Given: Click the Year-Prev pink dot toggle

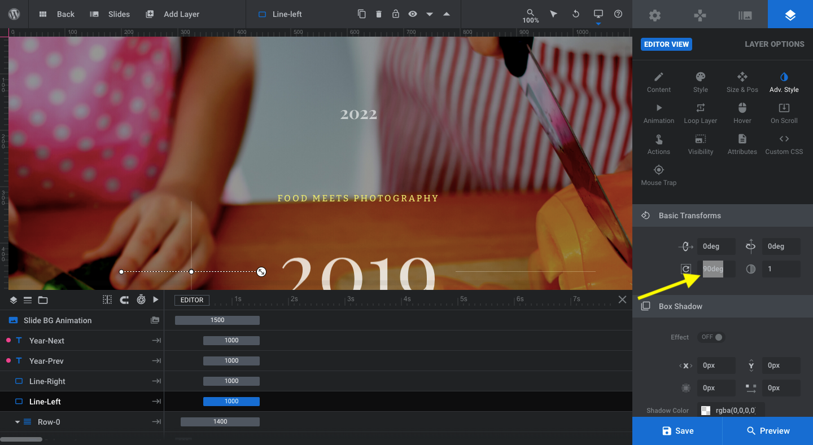Looking at the screenshot, I should (x=8, y=361).
